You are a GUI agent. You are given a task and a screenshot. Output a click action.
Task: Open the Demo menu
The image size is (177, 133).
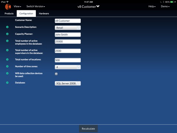tap(165, 6)
